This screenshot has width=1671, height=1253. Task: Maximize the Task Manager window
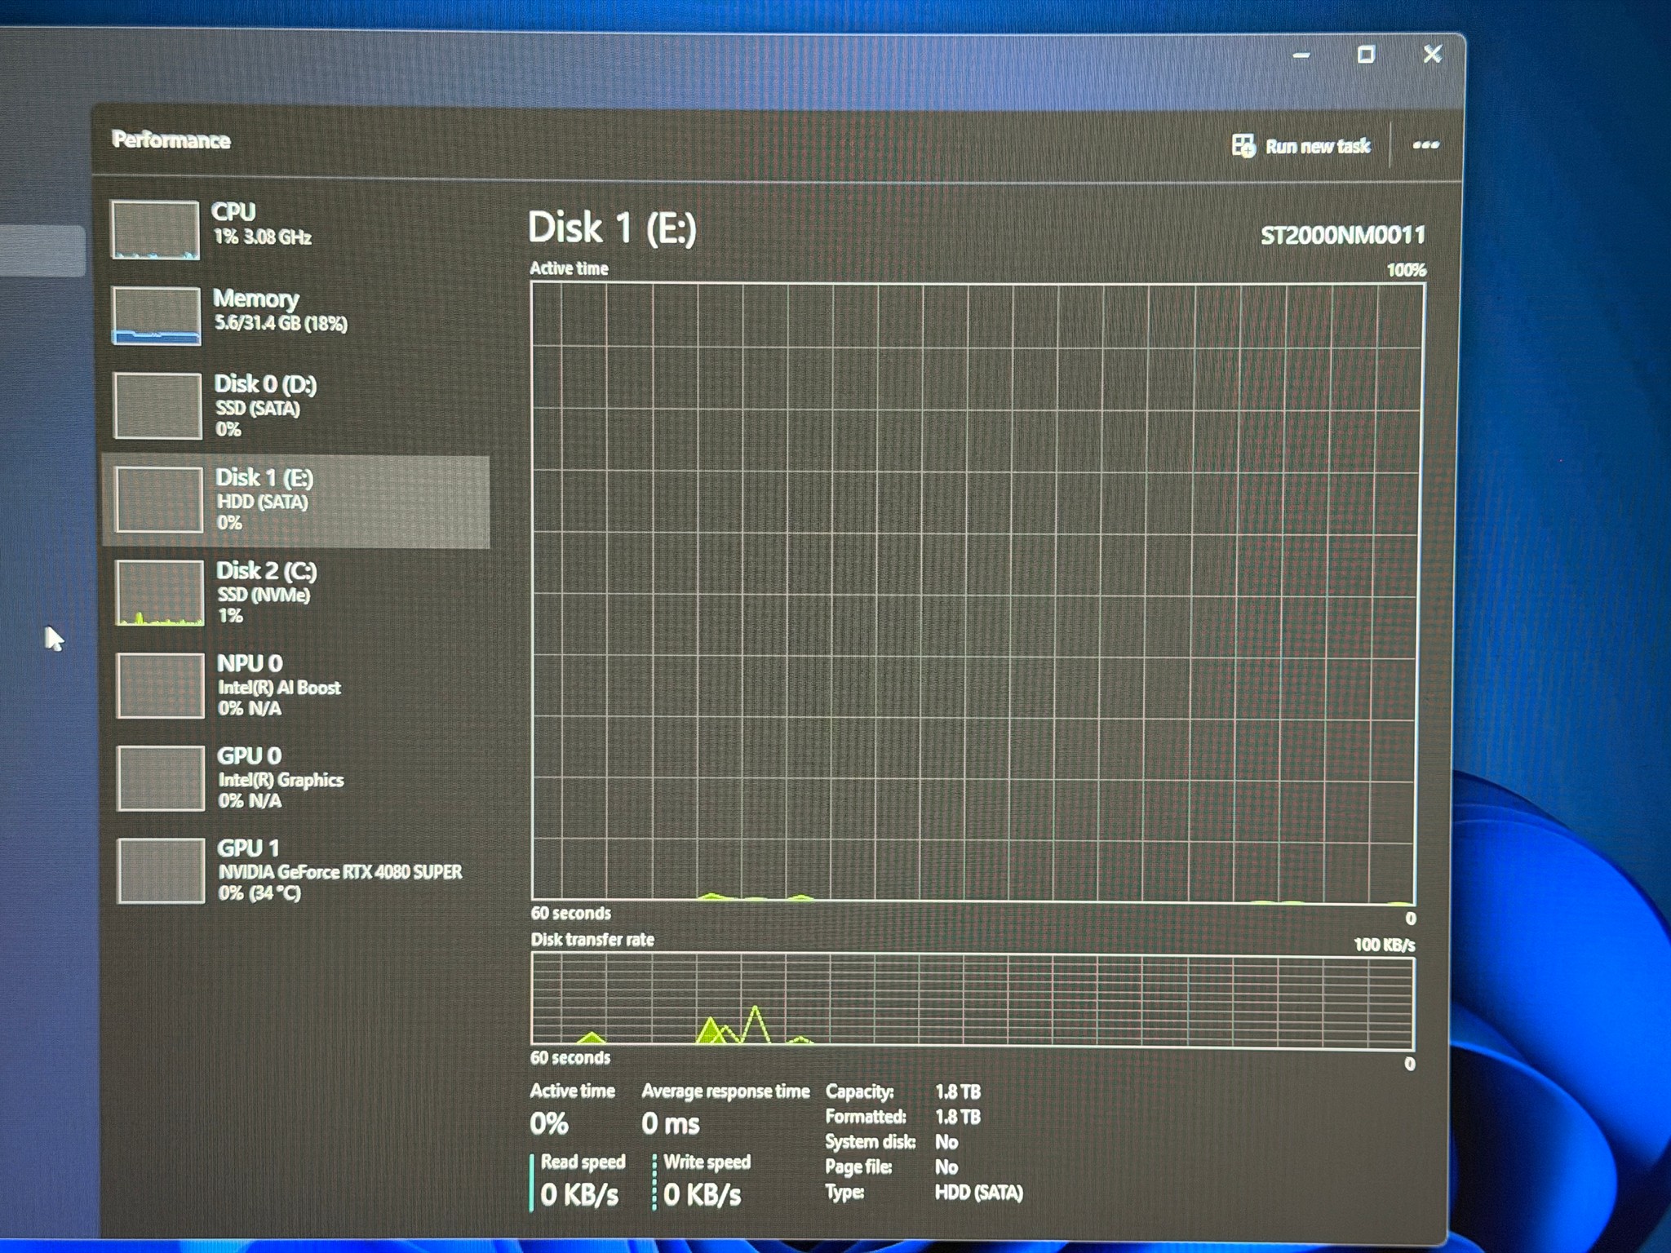point(1366,55)
